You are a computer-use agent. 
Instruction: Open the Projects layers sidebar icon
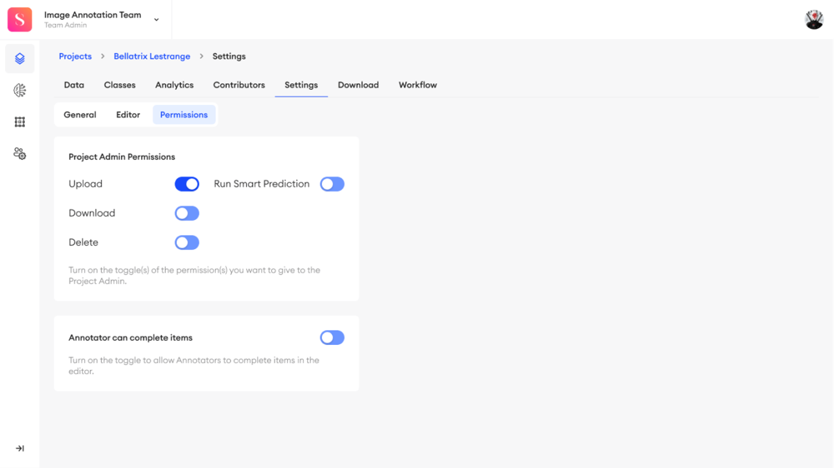coord(20,58)
